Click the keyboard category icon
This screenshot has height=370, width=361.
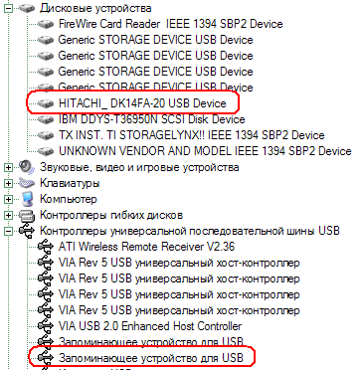click(27, 183)
